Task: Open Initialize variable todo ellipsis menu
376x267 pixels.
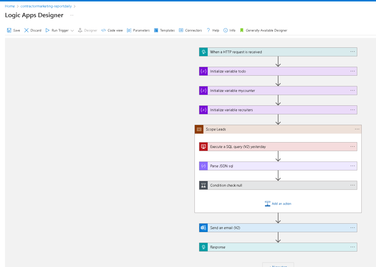Action: (352, 71)
